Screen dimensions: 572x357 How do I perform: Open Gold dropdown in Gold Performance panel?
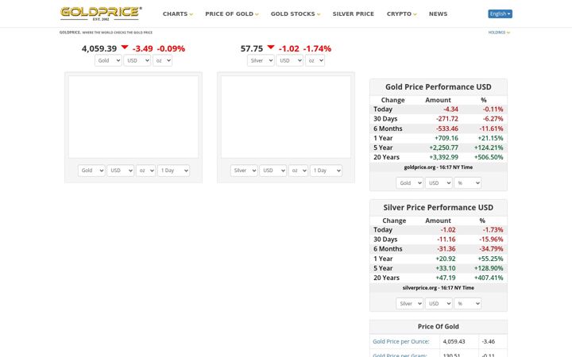pyautogui.click(x=409, y=183)
